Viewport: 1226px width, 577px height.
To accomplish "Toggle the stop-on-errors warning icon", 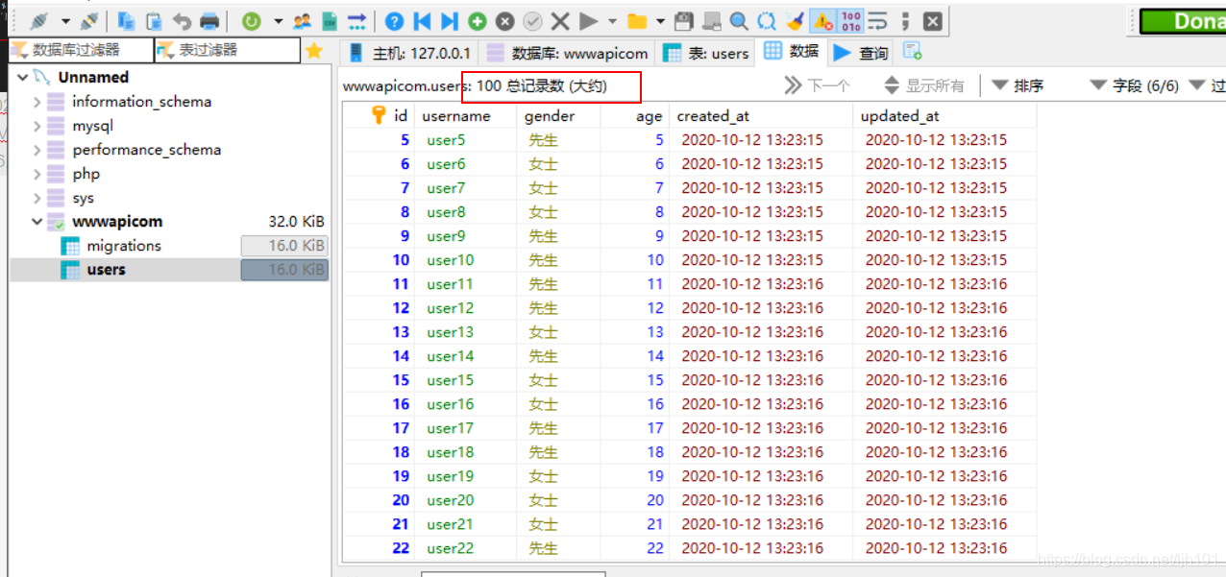I will pos(822,20).
